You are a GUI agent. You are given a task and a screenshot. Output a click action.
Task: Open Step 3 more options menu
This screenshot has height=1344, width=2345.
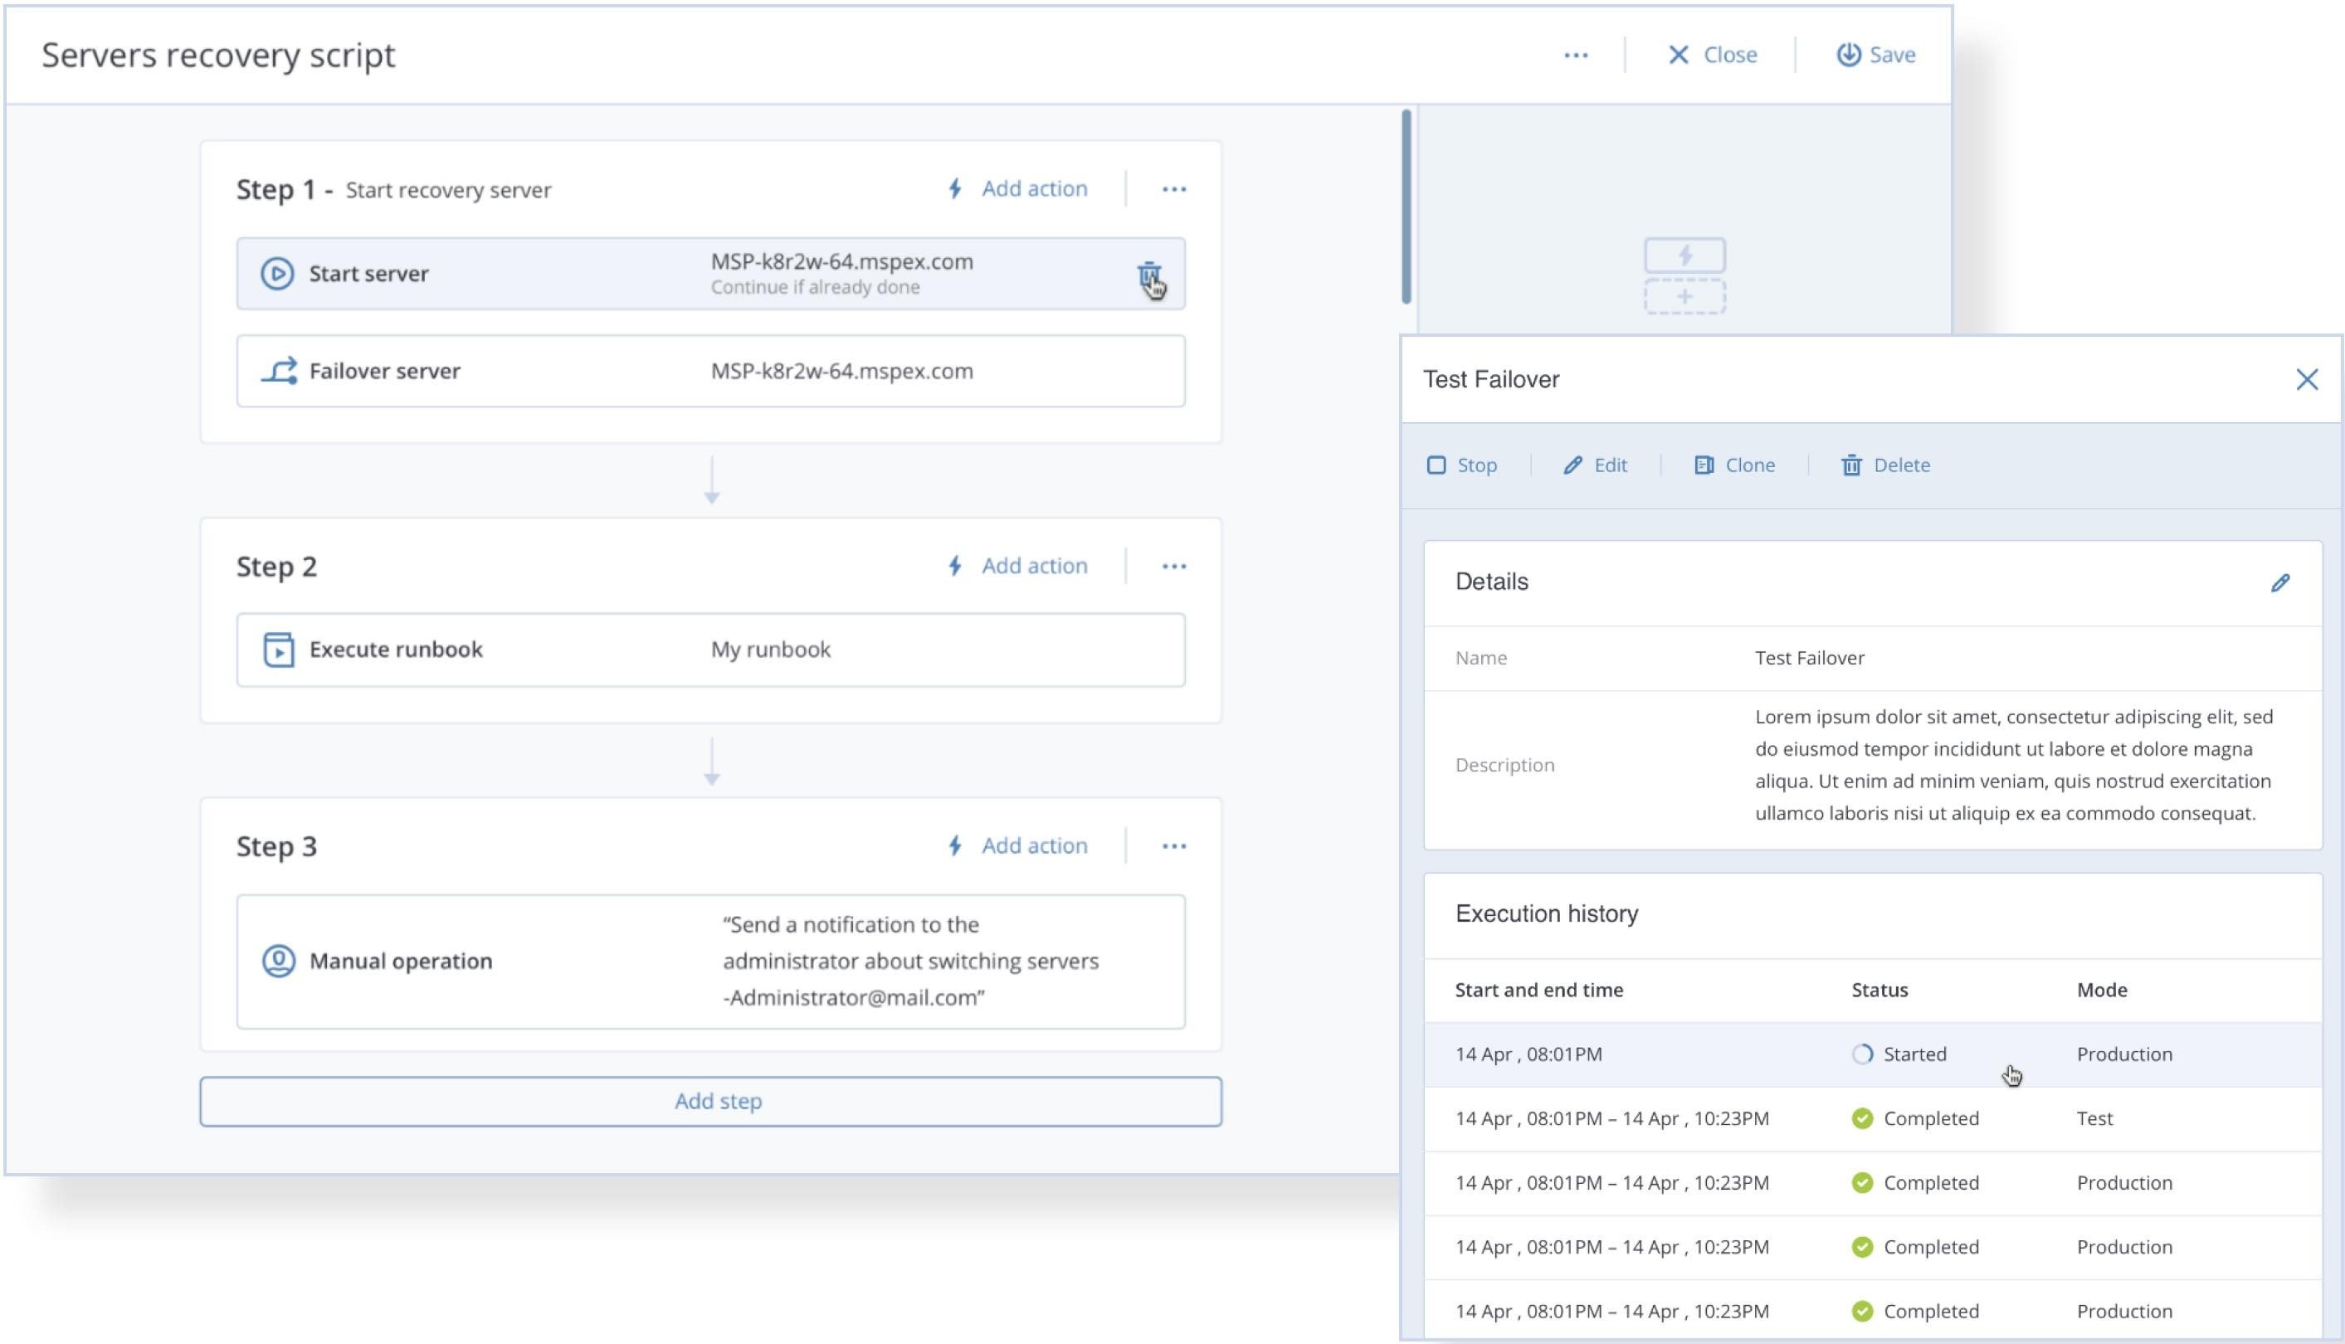pos(1173,846)
